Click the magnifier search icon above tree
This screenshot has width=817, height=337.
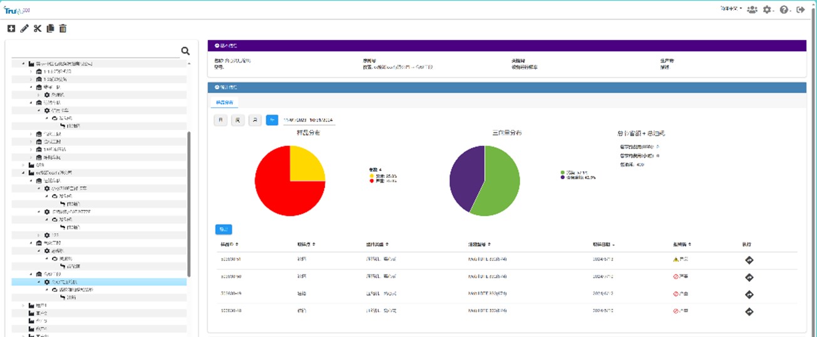point(185,51)
